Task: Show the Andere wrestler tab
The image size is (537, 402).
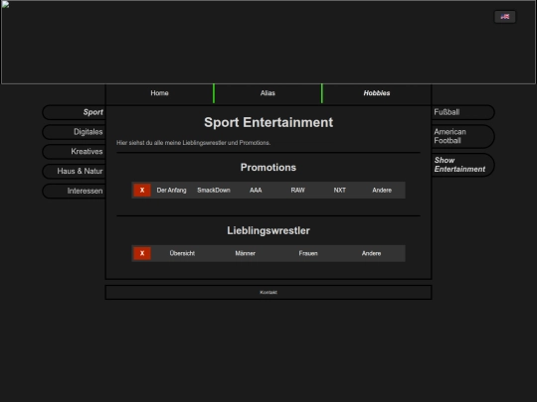Action: point(371,253)
